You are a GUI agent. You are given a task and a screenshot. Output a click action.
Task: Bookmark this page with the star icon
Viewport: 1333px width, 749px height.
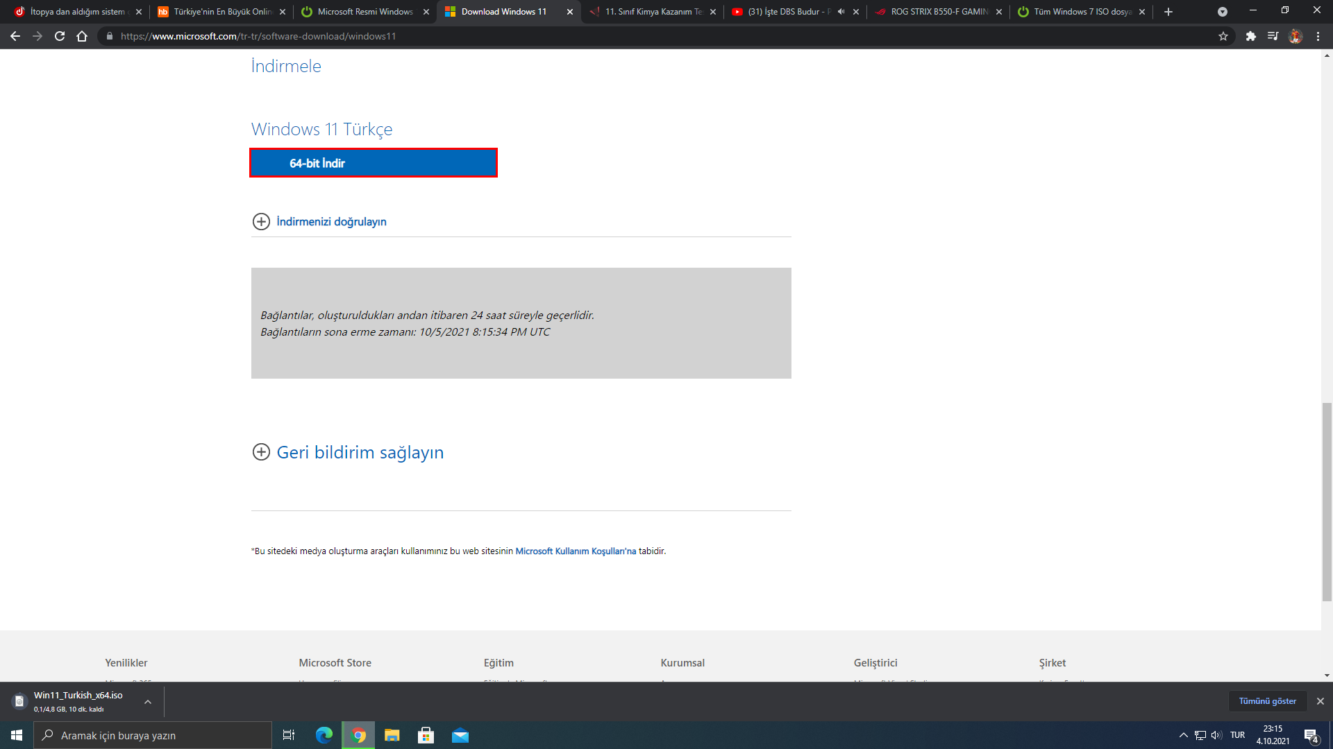click(1223, 36)
